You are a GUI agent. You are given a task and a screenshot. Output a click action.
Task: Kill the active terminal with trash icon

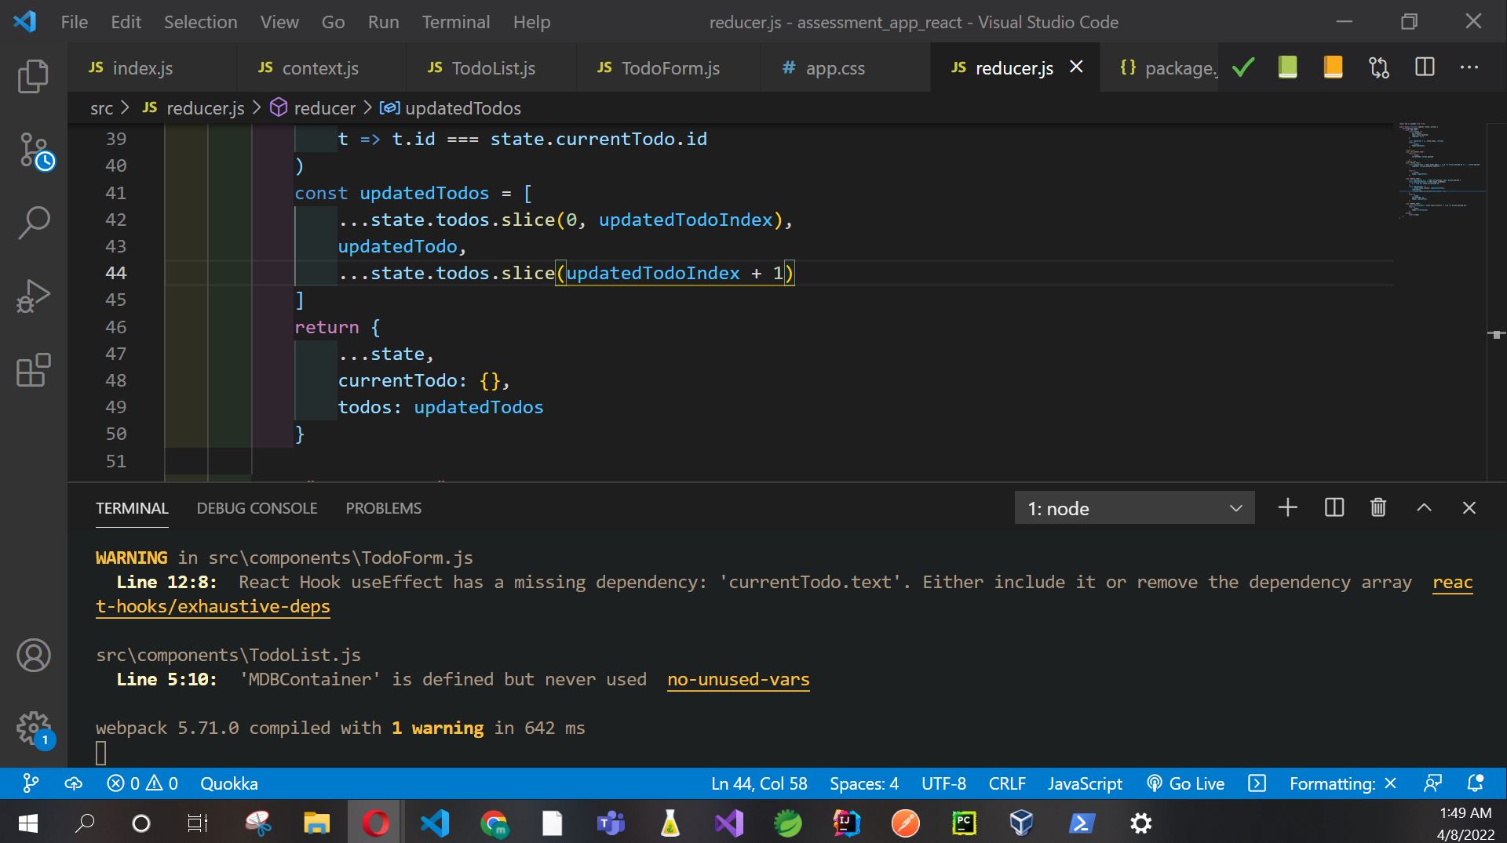tap(1377, 507)
